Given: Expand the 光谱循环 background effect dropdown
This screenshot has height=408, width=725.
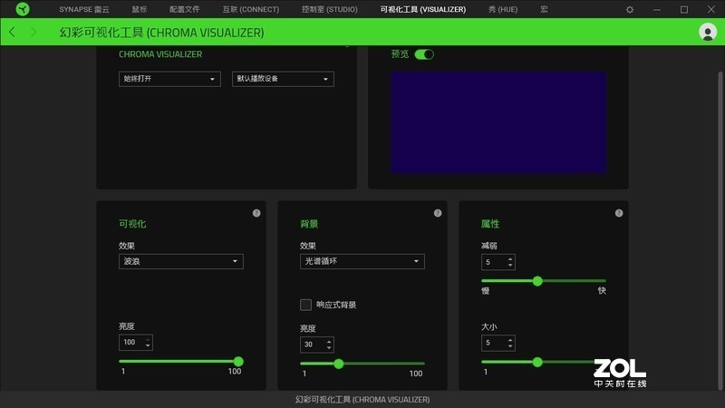Looking at the screenshot, I should [x=362, y=261].
